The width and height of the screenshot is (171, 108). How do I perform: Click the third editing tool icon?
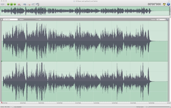(33, 4)
